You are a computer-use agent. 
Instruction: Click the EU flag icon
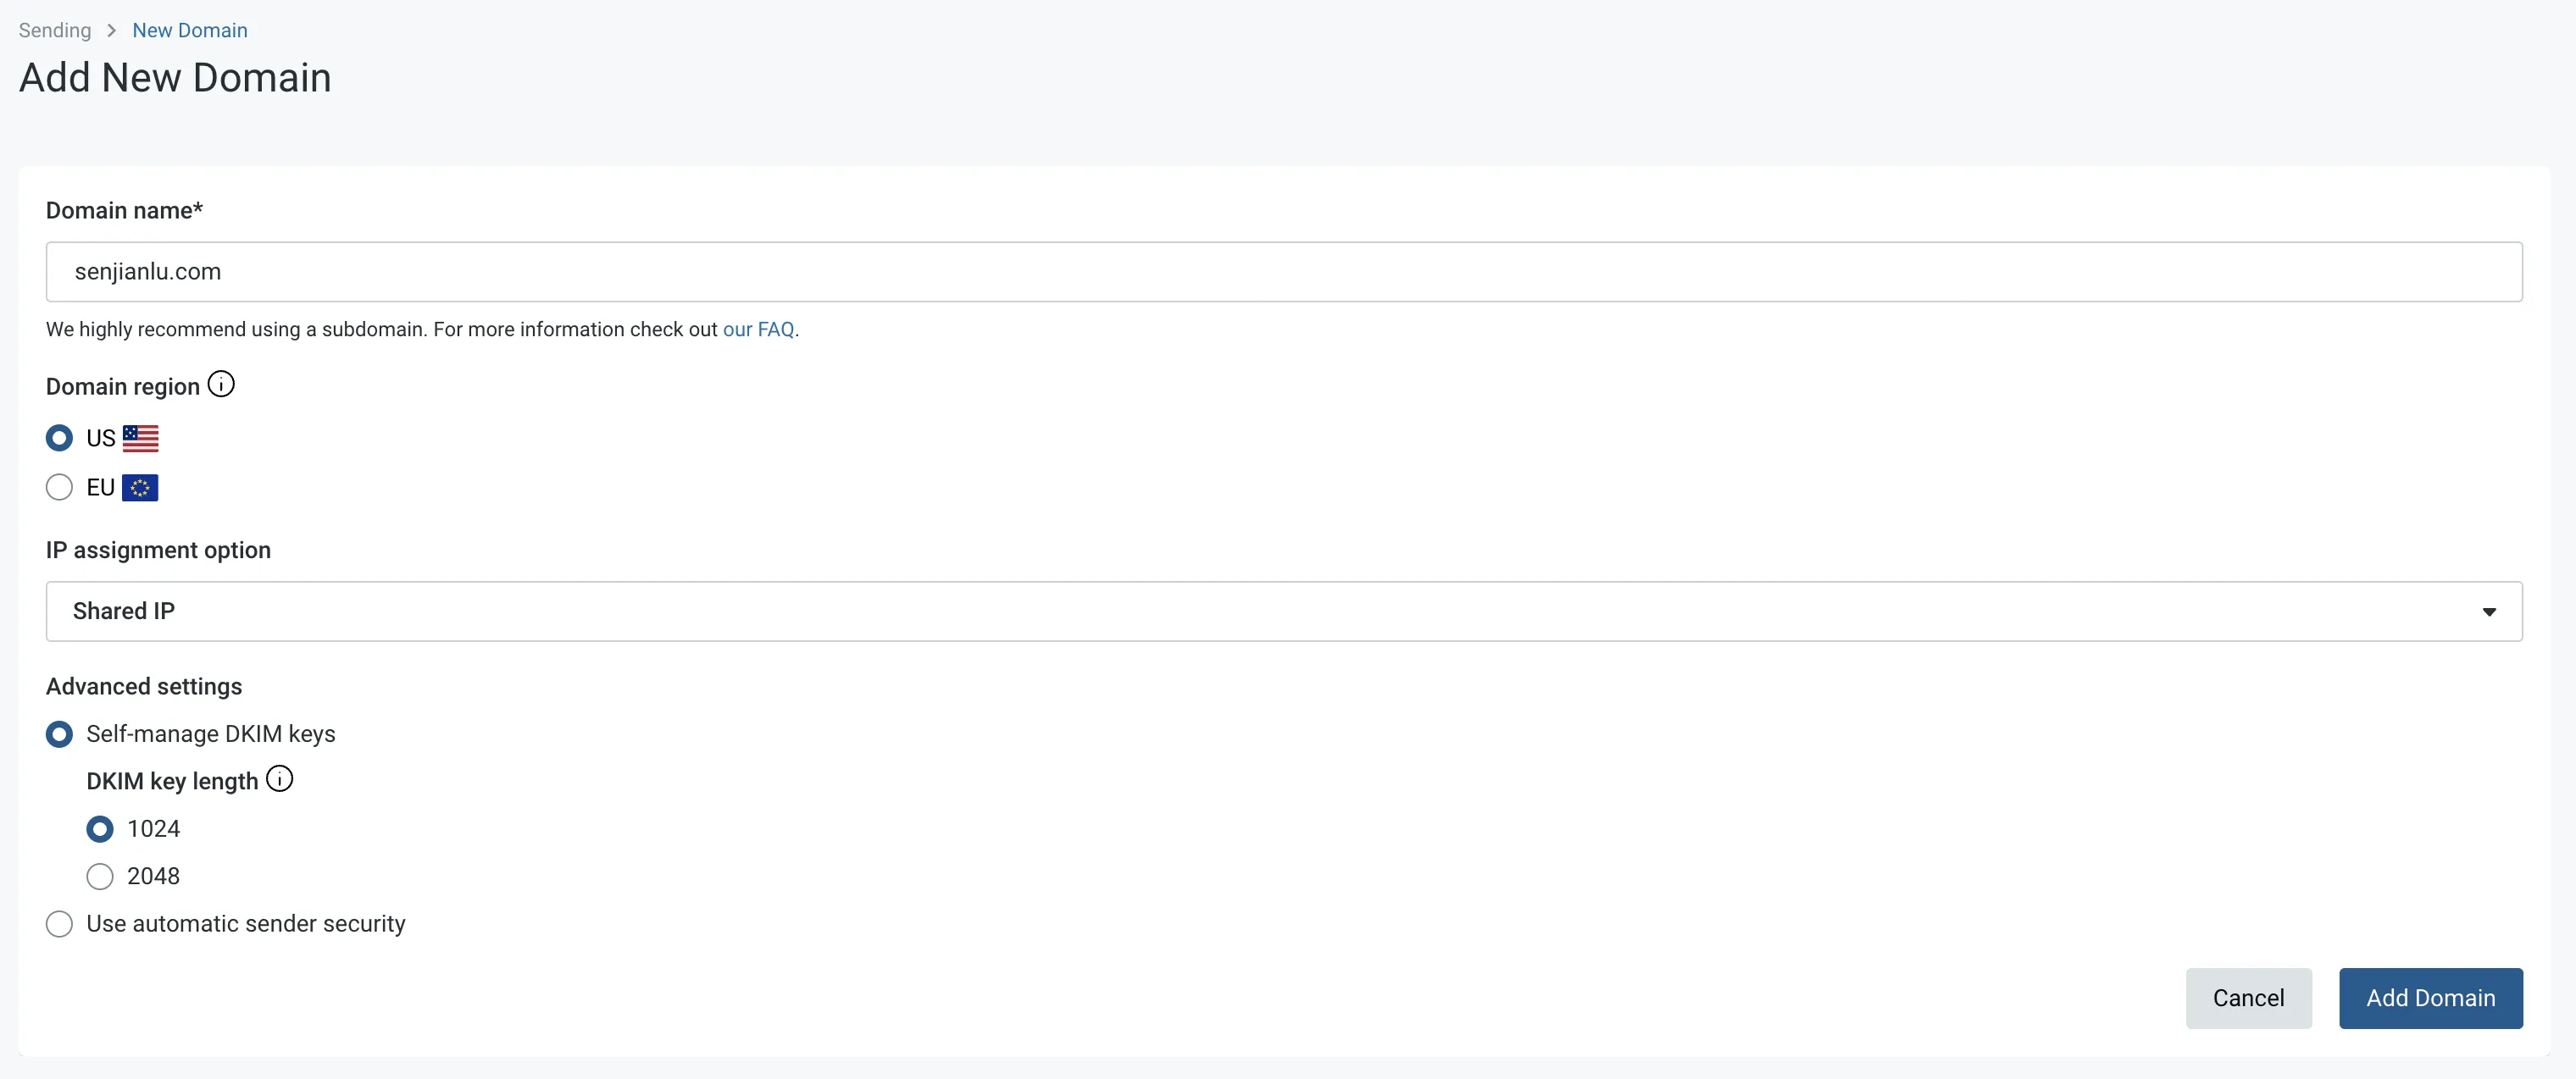(x=140, y=488)
